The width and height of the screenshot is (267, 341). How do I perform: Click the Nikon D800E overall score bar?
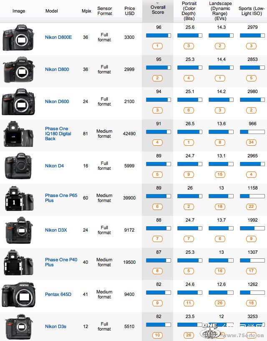pyautogui.click(x=158, y=36)
